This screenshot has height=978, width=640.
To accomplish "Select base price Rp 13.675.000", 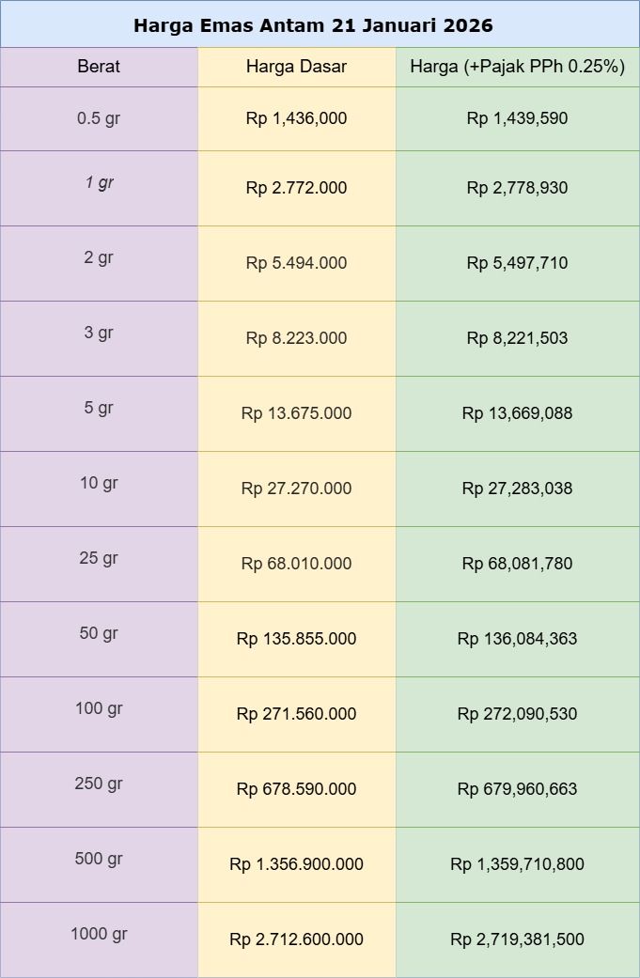I will pyautogui.click(x=296, y=413).
